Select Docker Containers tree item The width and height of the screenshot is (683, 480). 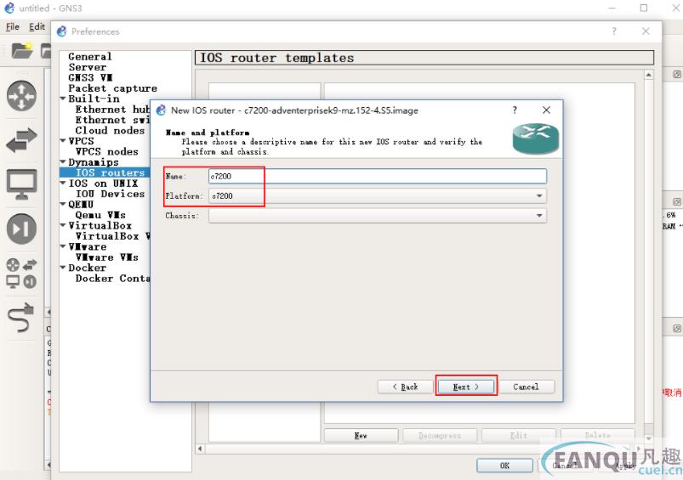[x=112, y=278]
